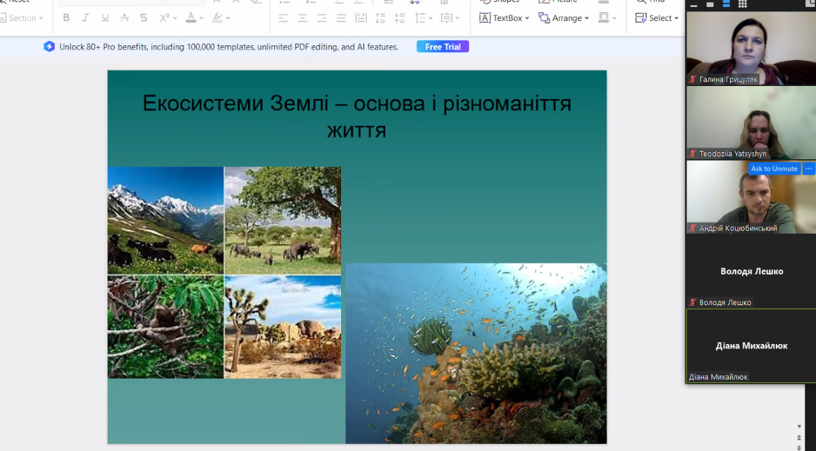
Task: Justify the paragraph text
Action: pos(341,18)
